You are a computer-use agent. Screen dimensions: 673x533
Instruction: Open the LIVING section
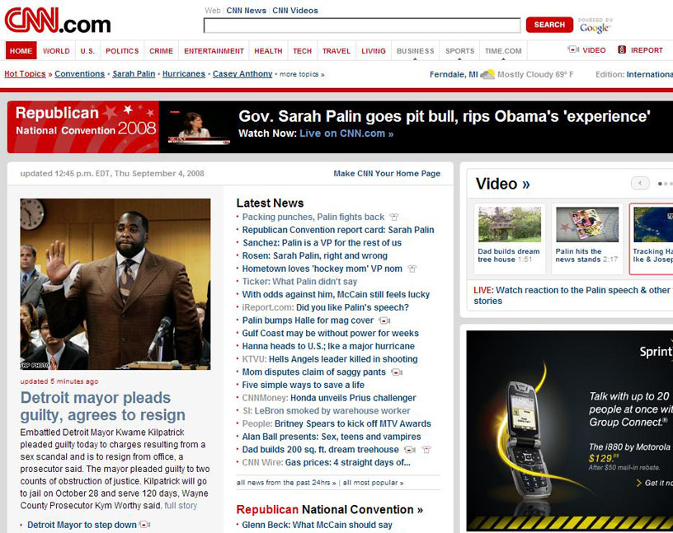pyautogui.click(x=374, y=50)
